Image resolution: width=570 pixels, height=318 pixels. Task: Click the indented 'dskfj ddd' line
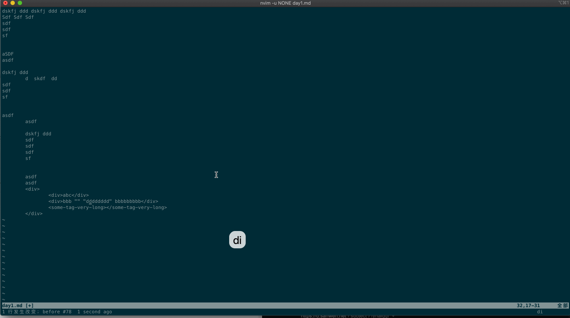[x=38, y=134]
